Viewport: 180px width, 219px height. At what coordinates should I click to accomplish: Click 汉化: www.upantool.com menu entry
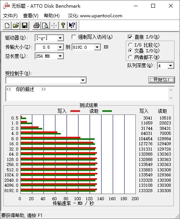click(95, 16)
